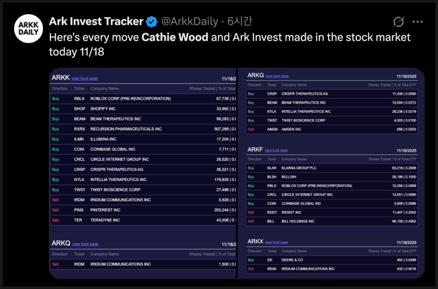
Task: Click ARKX view fund page link
Action: pyautogui.click(x=277, y=242)
